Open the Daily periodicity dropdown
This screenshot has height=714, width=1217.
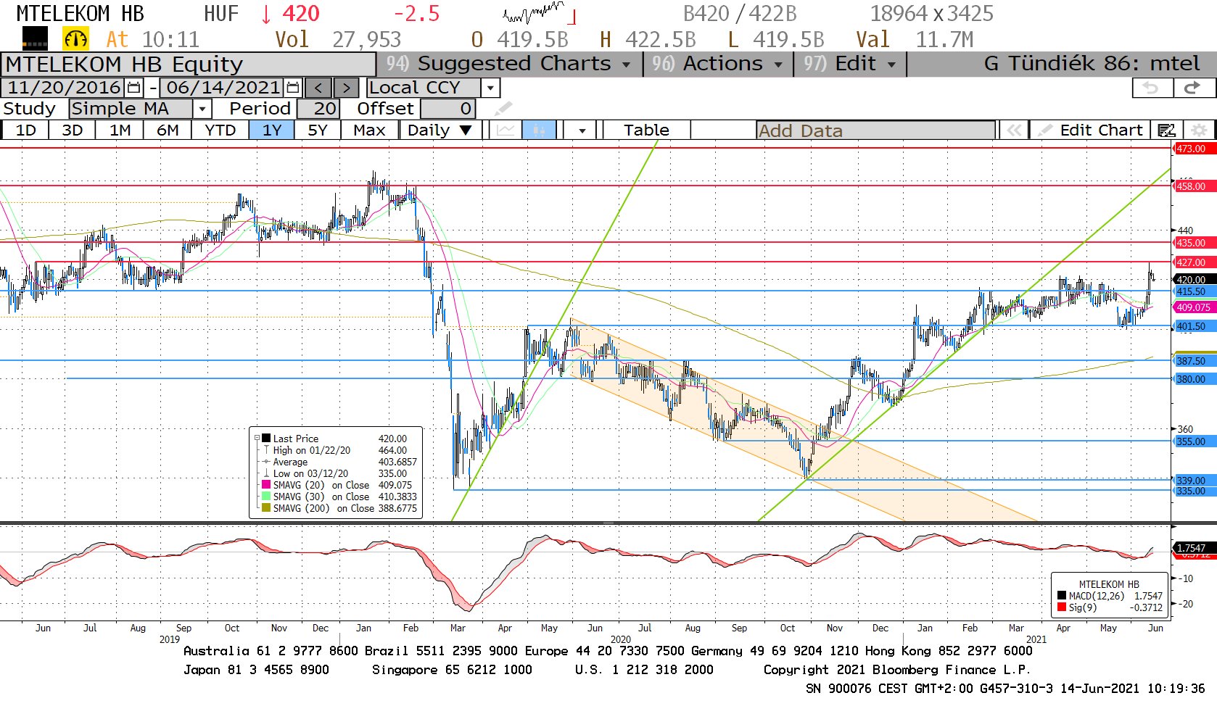pos(440,130)
